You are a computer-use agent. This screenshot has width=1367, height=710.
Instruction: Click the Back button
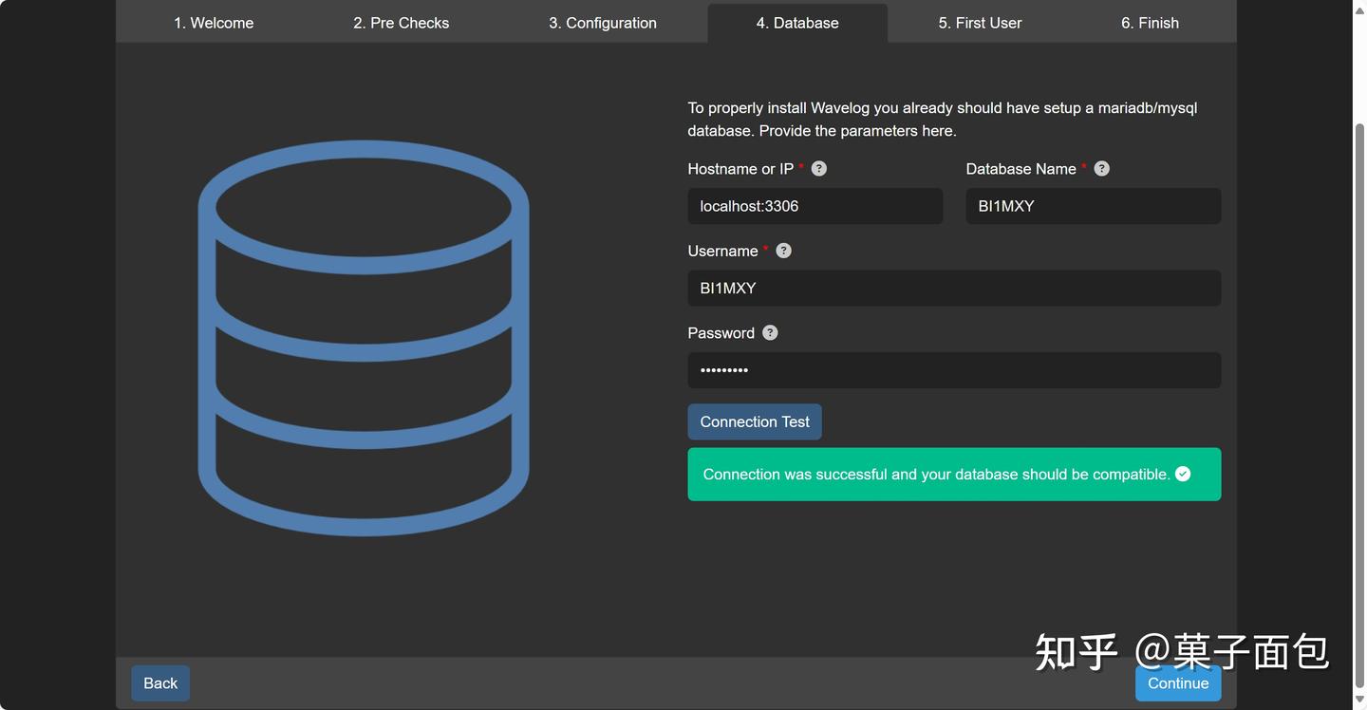pos(160,682)
